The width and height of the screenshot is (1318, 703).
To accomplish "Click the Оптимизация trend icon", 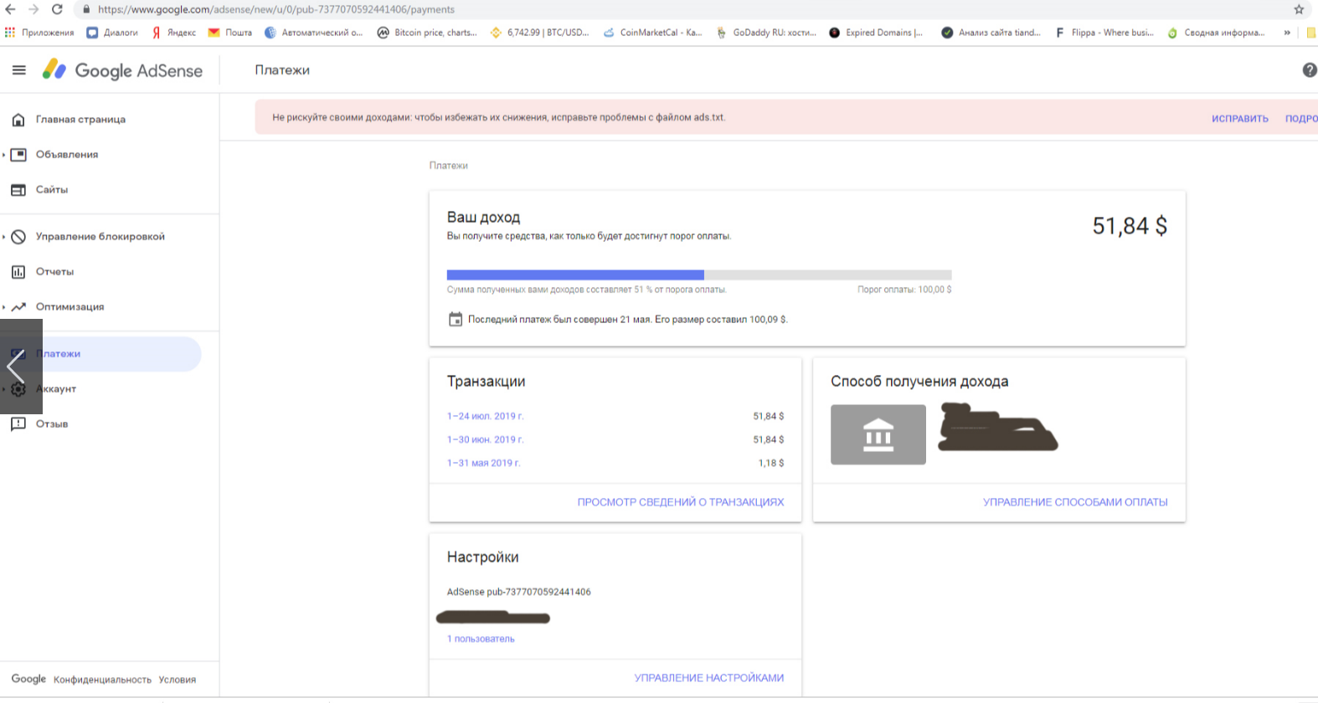I will point(18,307).
